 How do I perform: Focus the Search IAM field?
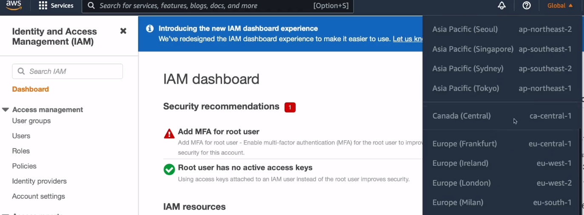click(67, 71)
